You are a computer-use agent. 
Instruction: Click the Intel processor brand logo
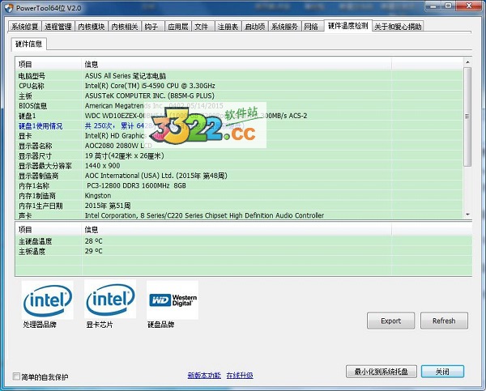pyautogui.click(x=48, y=300)
